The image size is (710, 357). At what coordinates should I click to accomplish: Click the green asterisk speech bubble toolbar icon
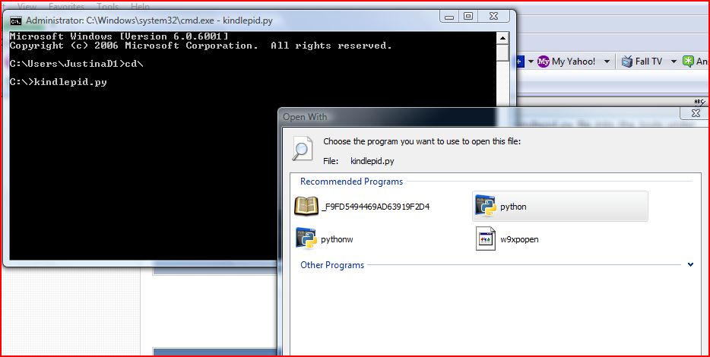tap(688, 62)
